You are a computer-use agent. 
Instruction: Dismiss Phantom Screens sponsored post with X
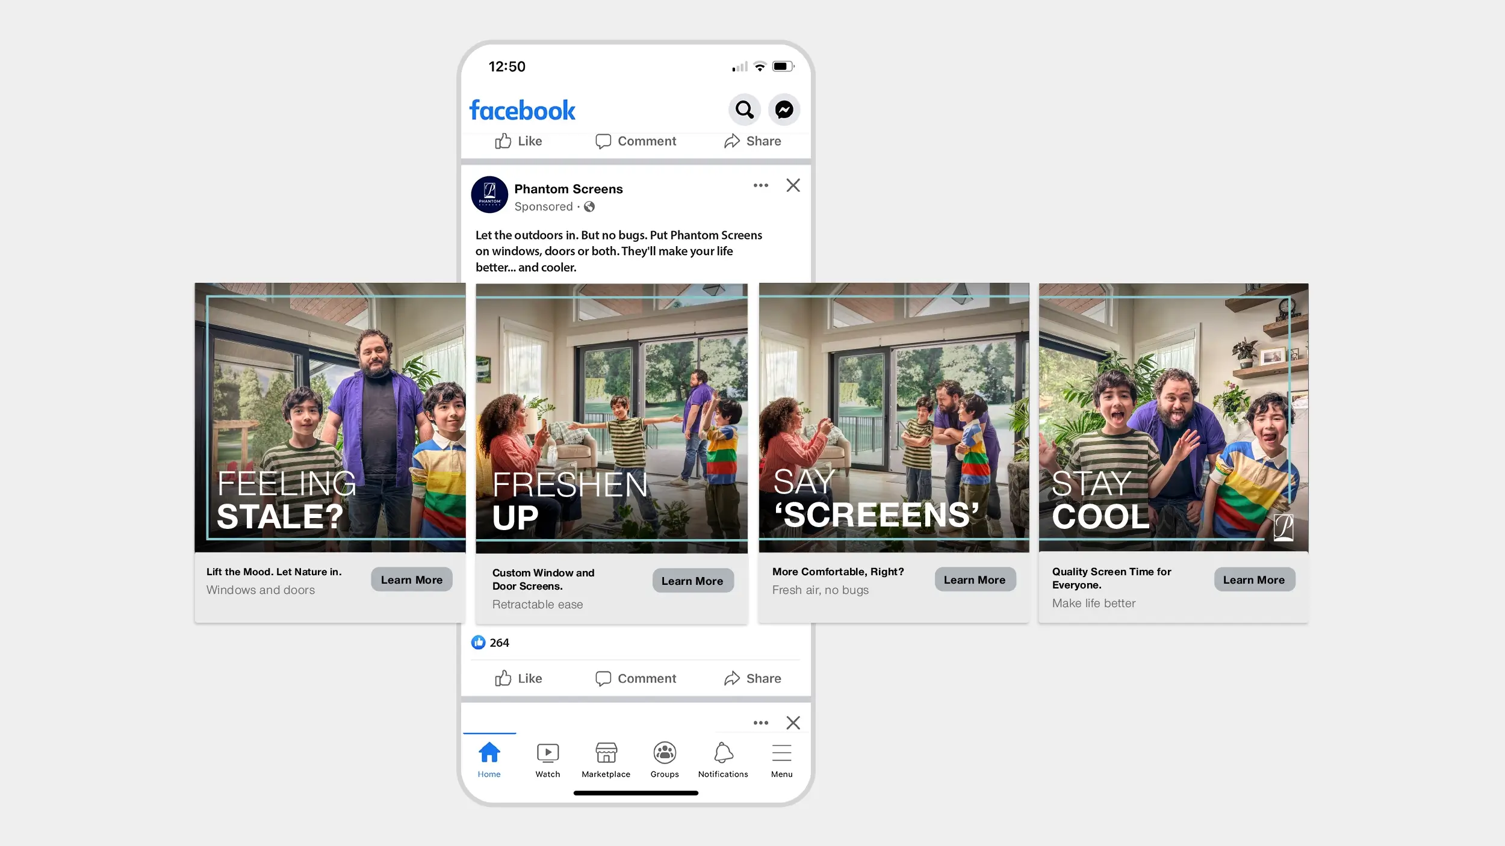pos(793,185)
